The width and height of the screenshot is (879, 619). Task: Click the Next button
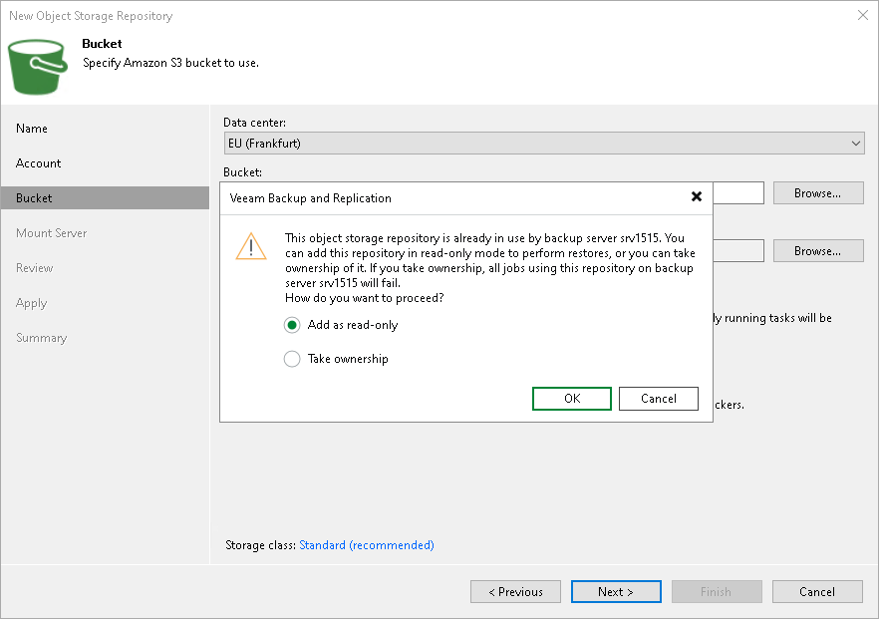pyautogui.click(x=616, y=592)
